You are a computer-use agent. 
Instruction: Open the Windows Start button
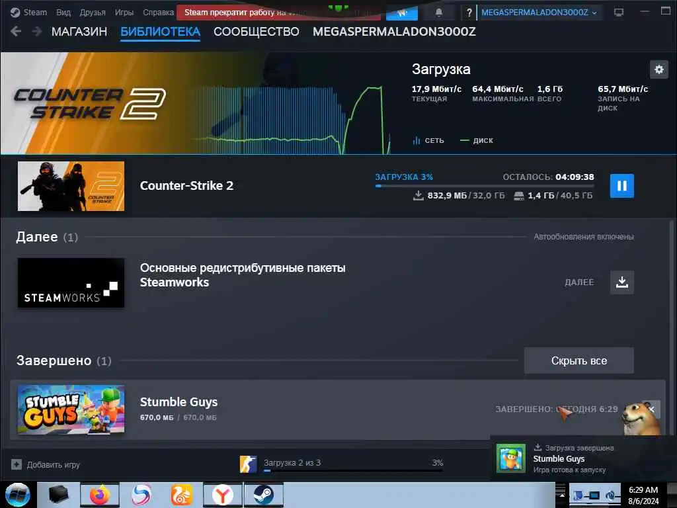(17, 495)
